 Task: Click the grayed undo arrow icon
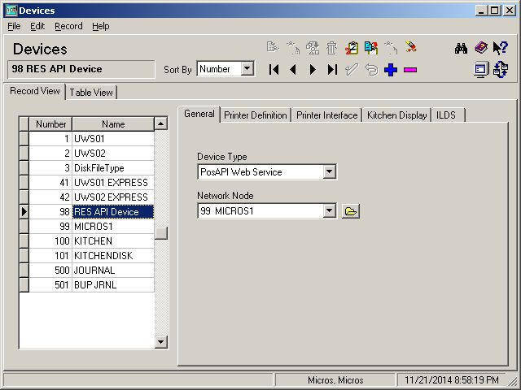point(371,70)
